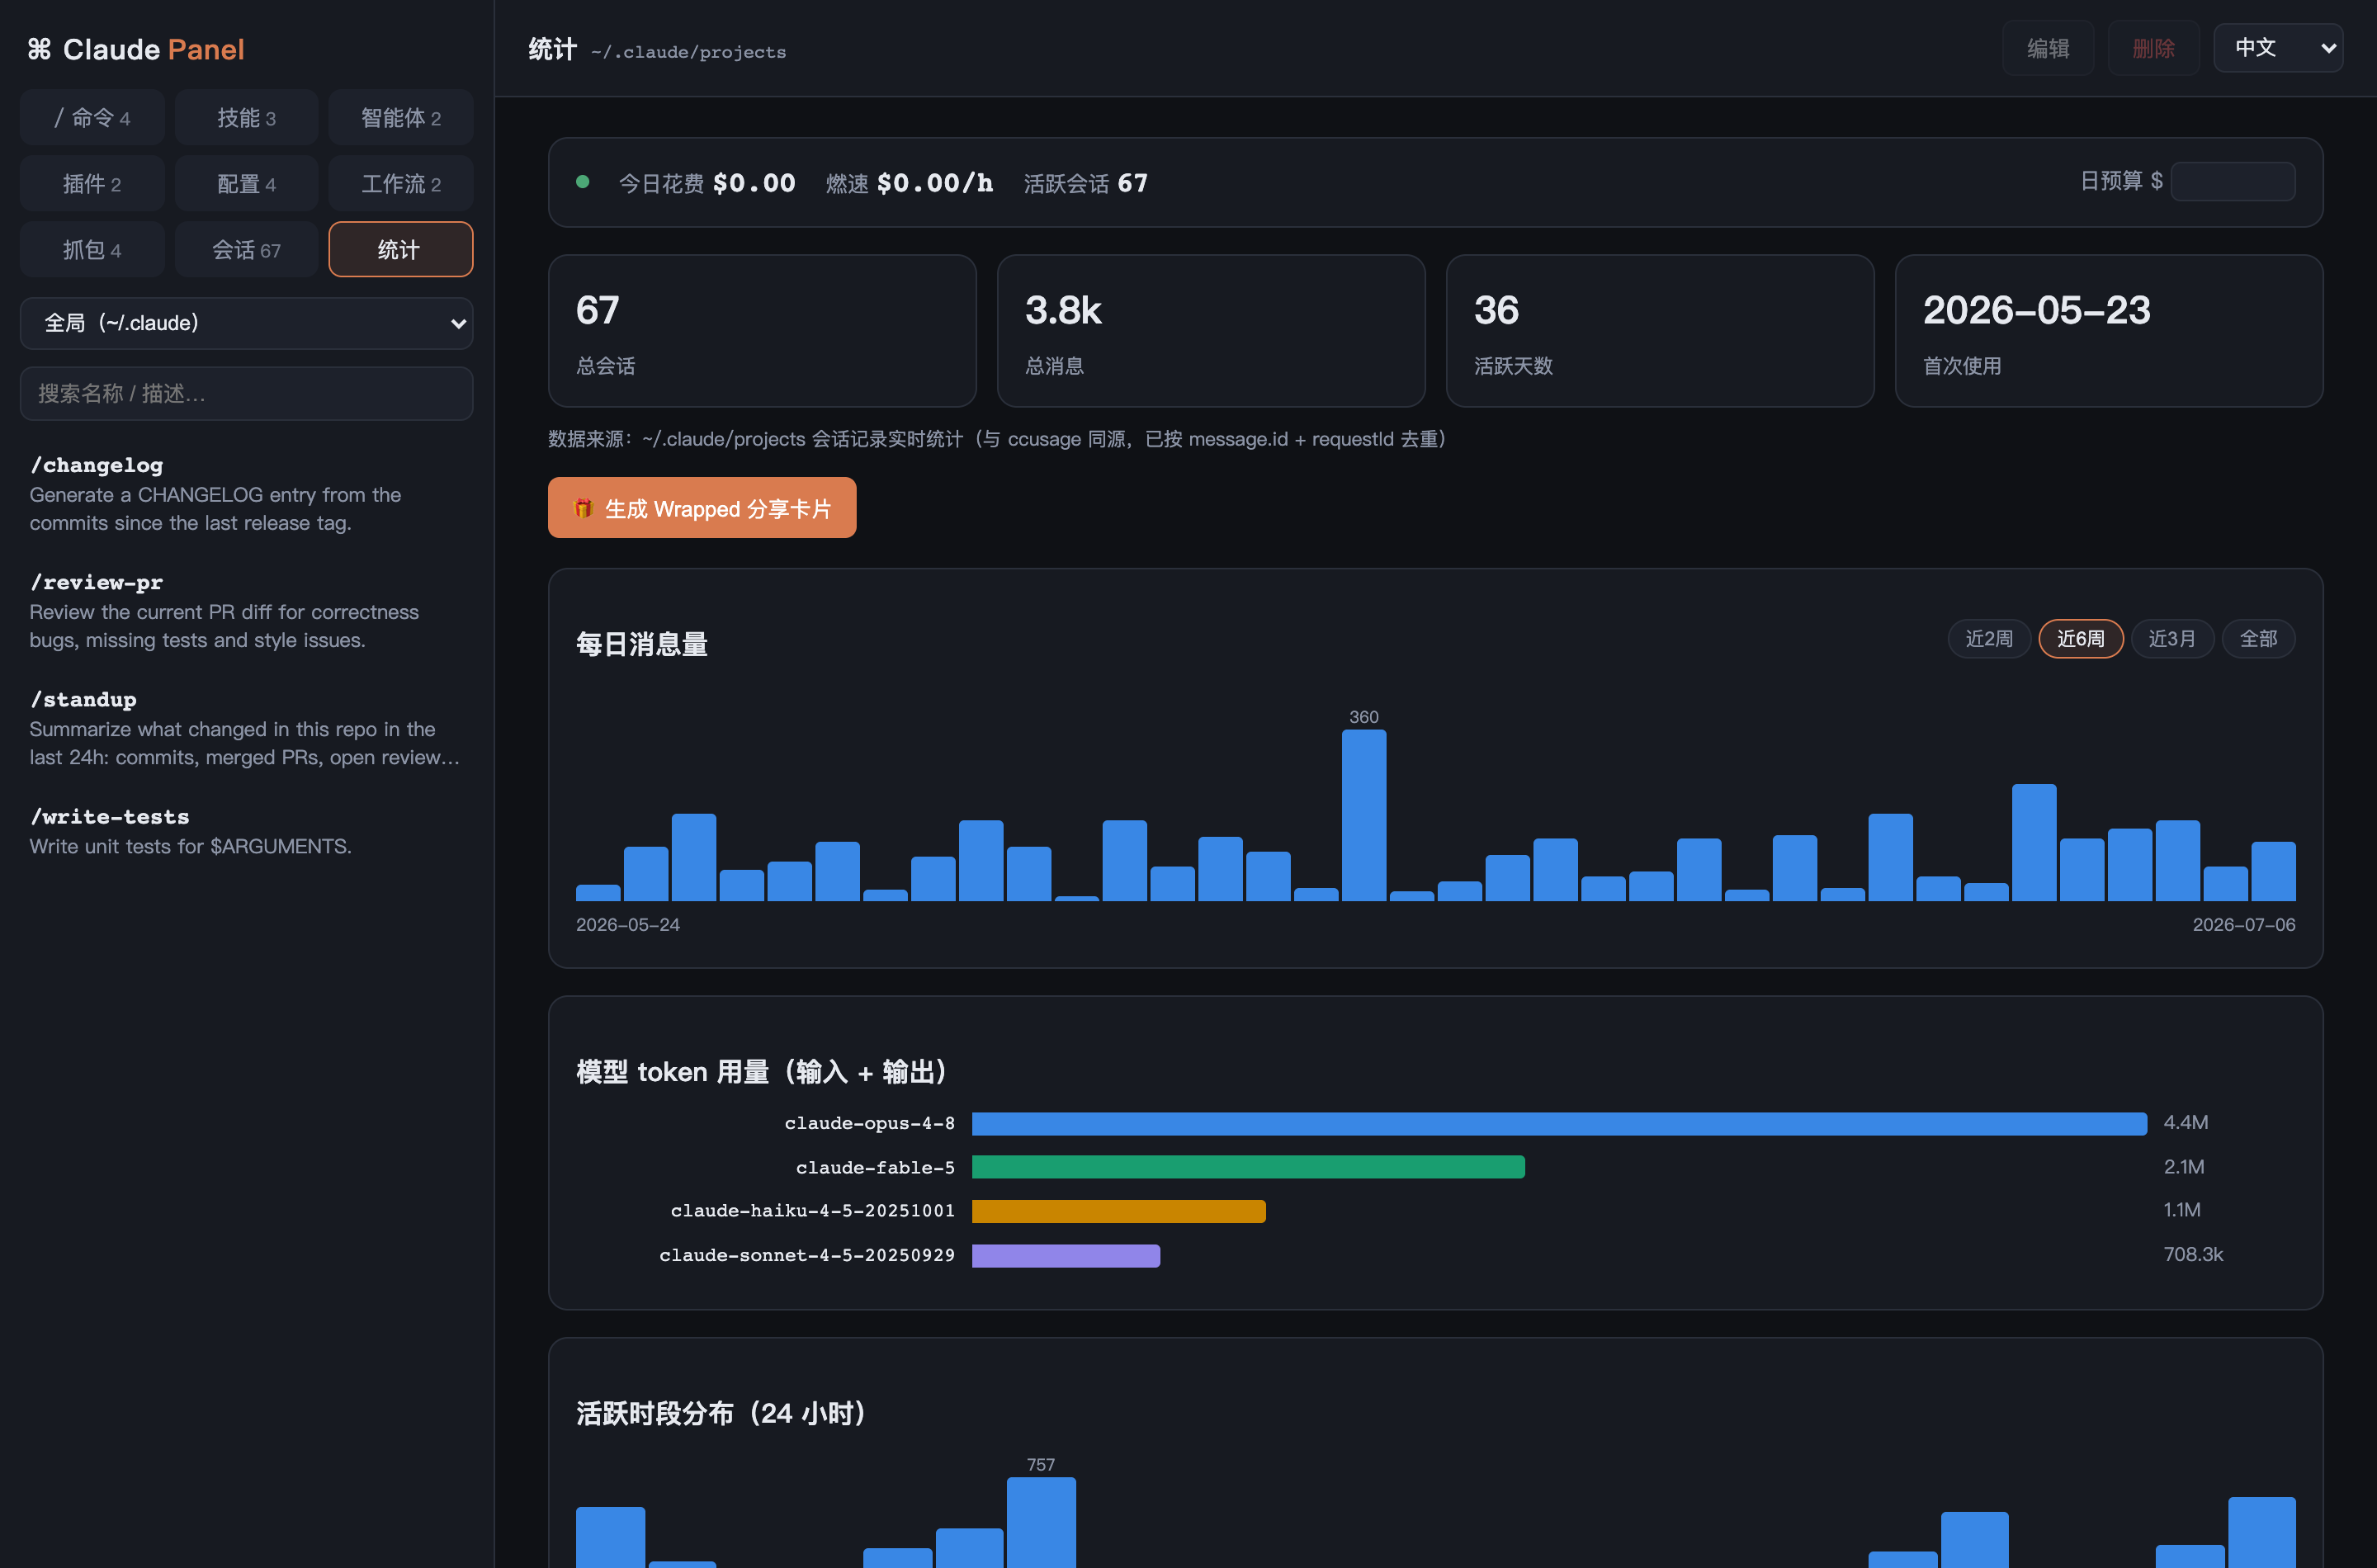Click the orange claude-haiku-4-5-20251001 usage bar

coord(1119,1211)
